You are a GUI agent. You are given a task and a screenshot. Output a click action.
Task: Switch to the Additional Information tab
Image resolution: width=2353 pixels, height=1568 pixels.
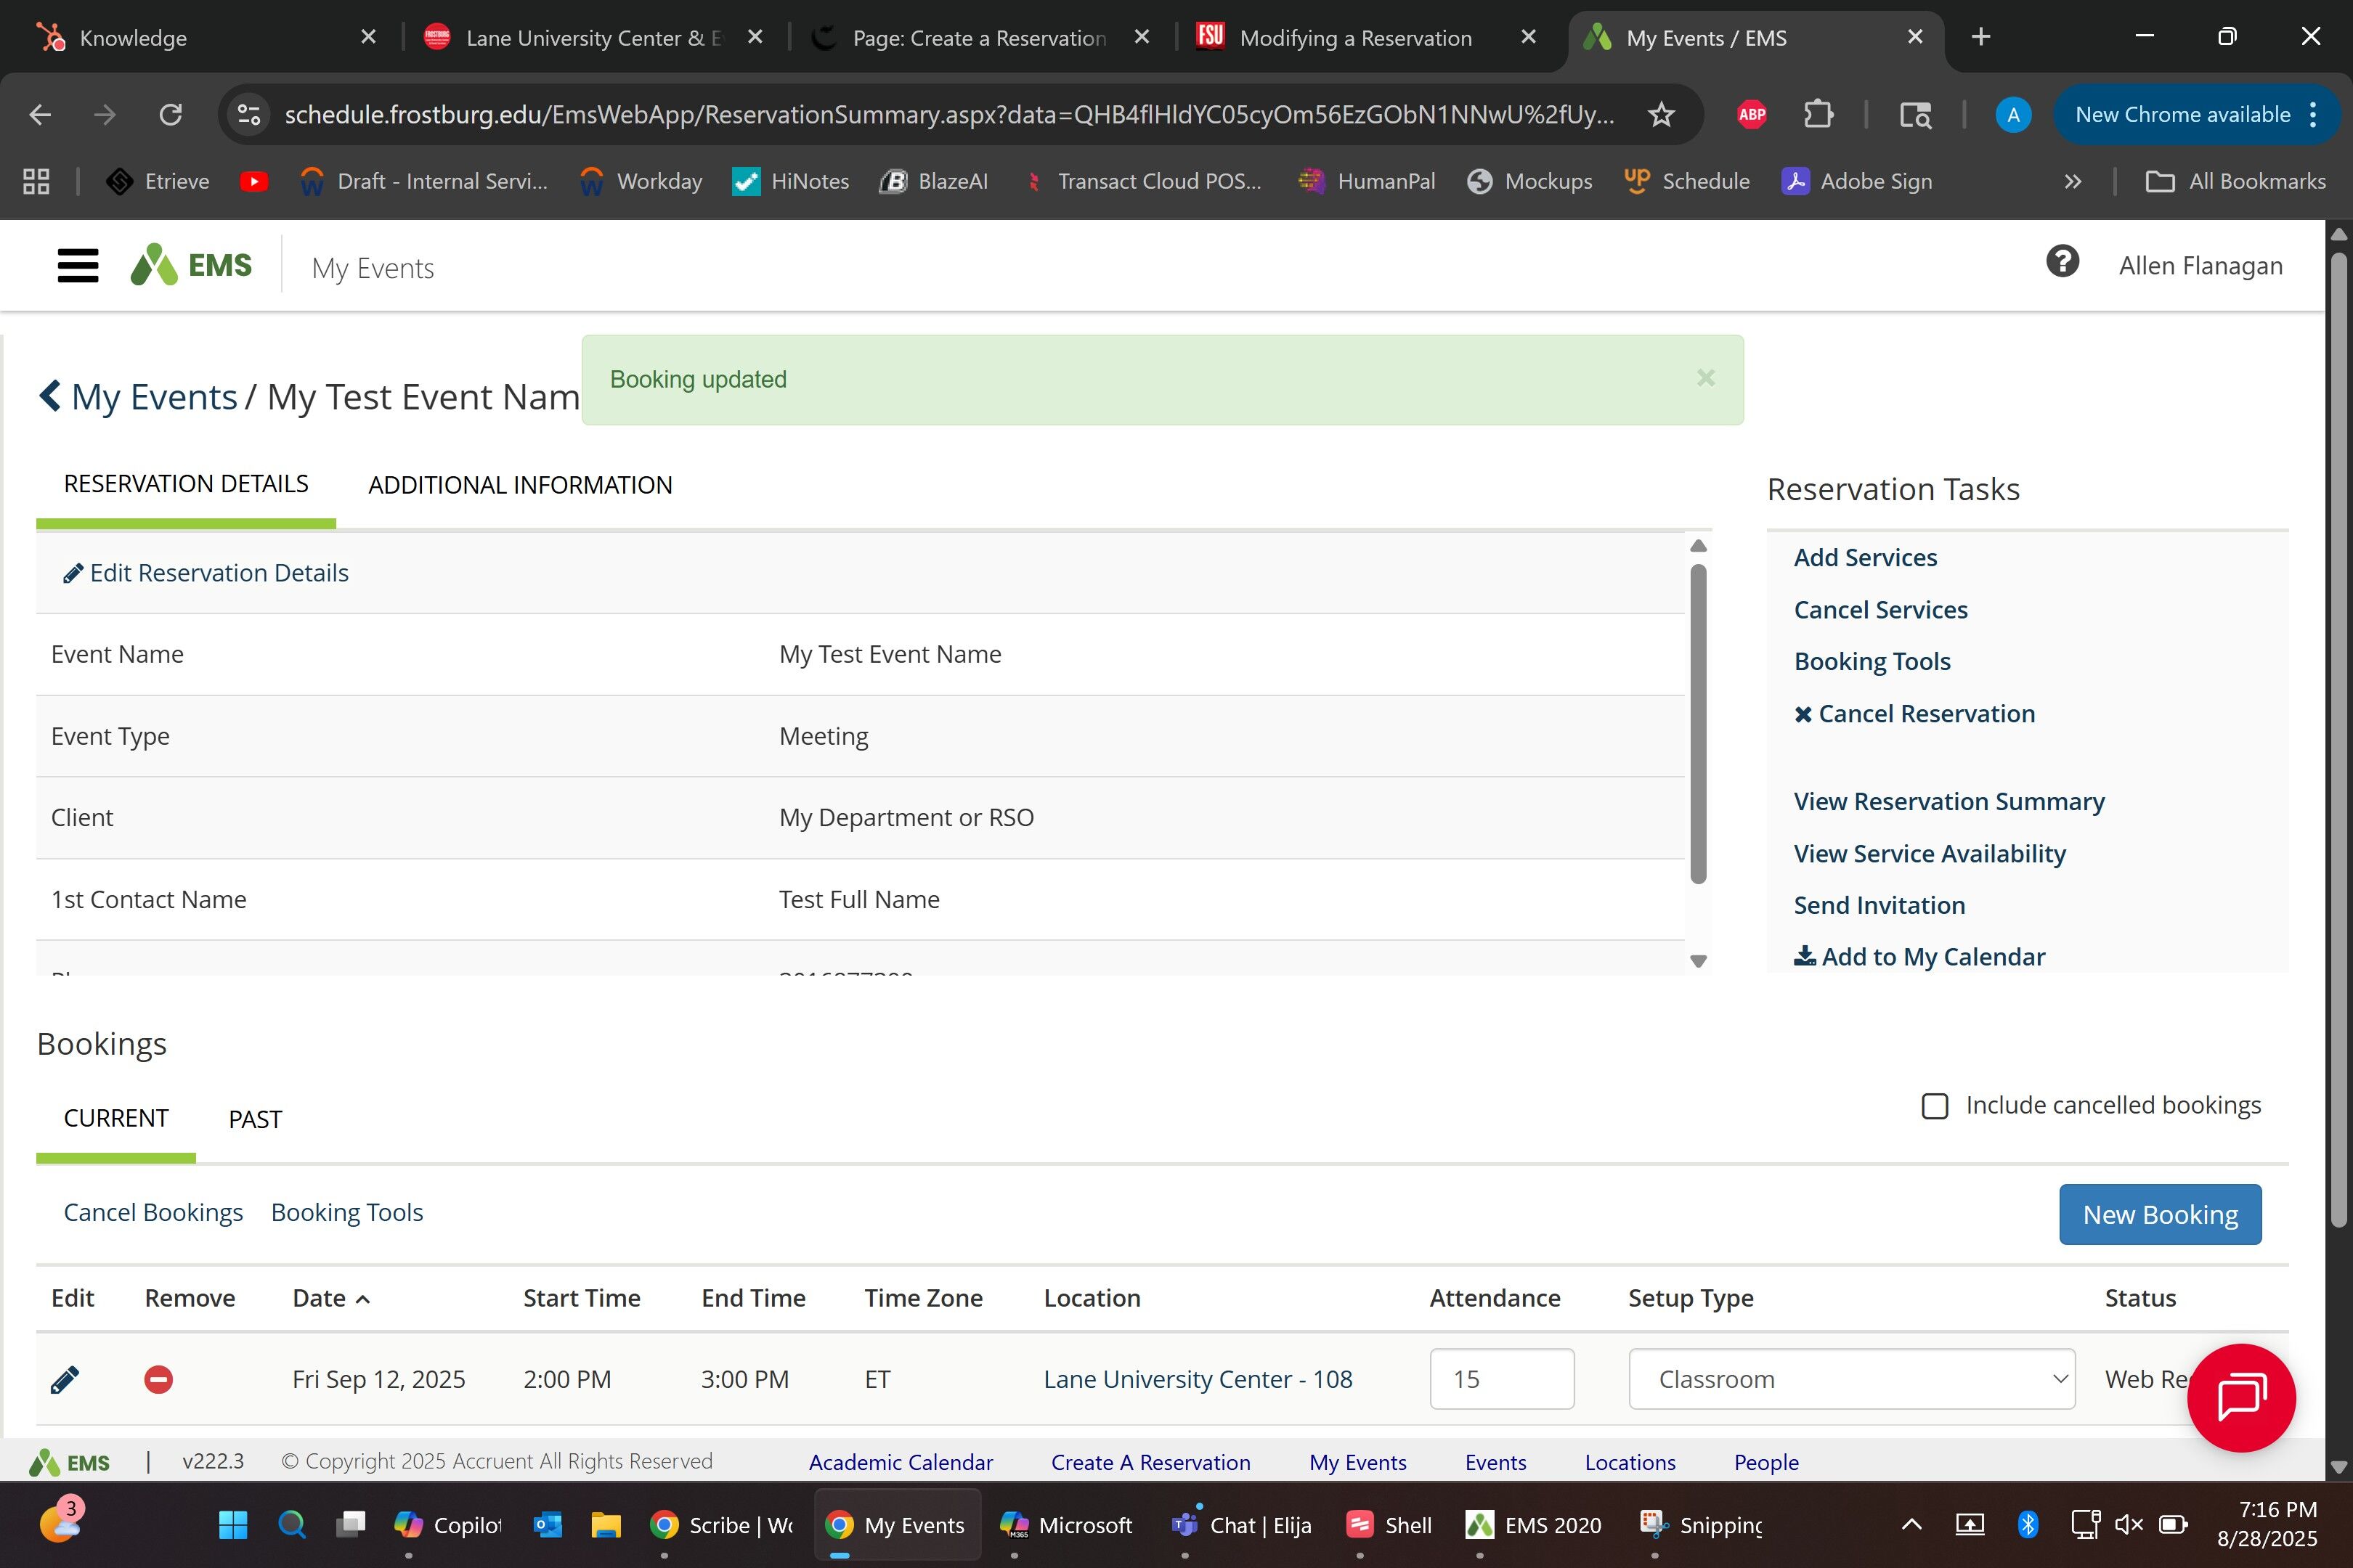[520, 485]
